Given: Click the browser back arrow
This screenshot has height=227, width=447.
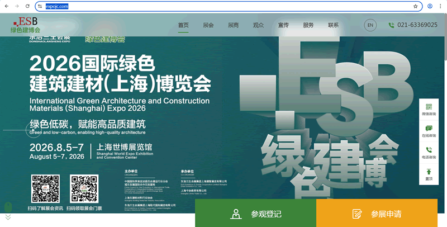Looking at the screenshot, I should click(x=6, y=6).
